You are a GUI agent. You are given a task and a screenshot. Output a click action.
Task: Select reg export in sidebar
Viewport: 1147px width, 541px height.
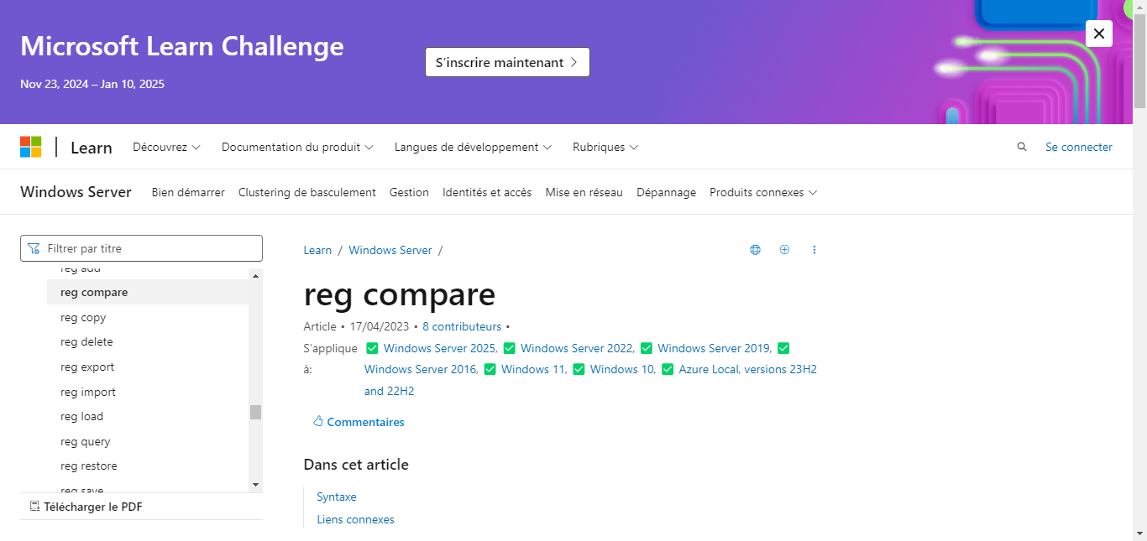(87, 367)
